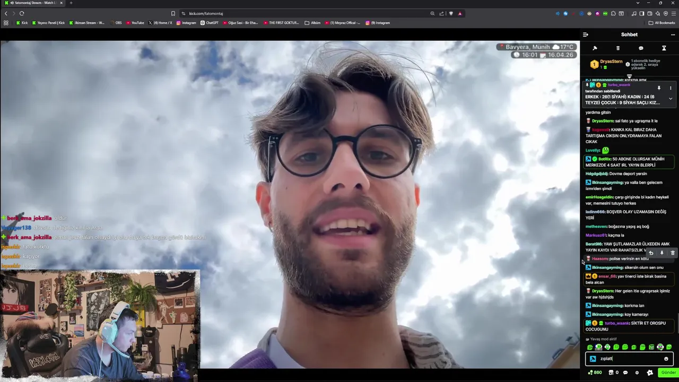Insert the green square angry-face quick emote

[x=651, y=347]
